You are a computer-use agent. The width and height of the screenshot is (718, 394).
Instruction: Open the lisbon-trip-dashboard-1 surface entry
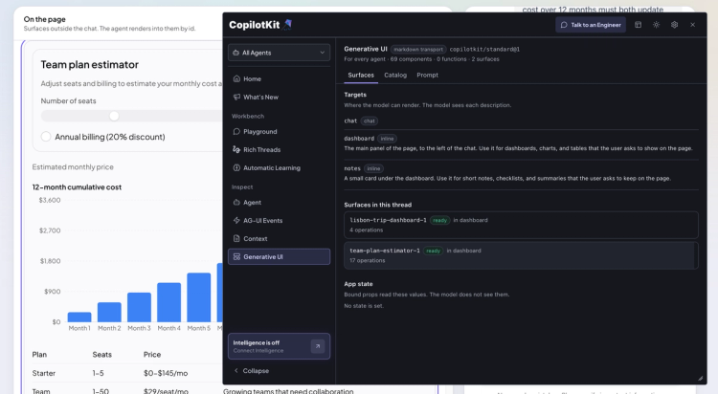[x=521, y=225]
